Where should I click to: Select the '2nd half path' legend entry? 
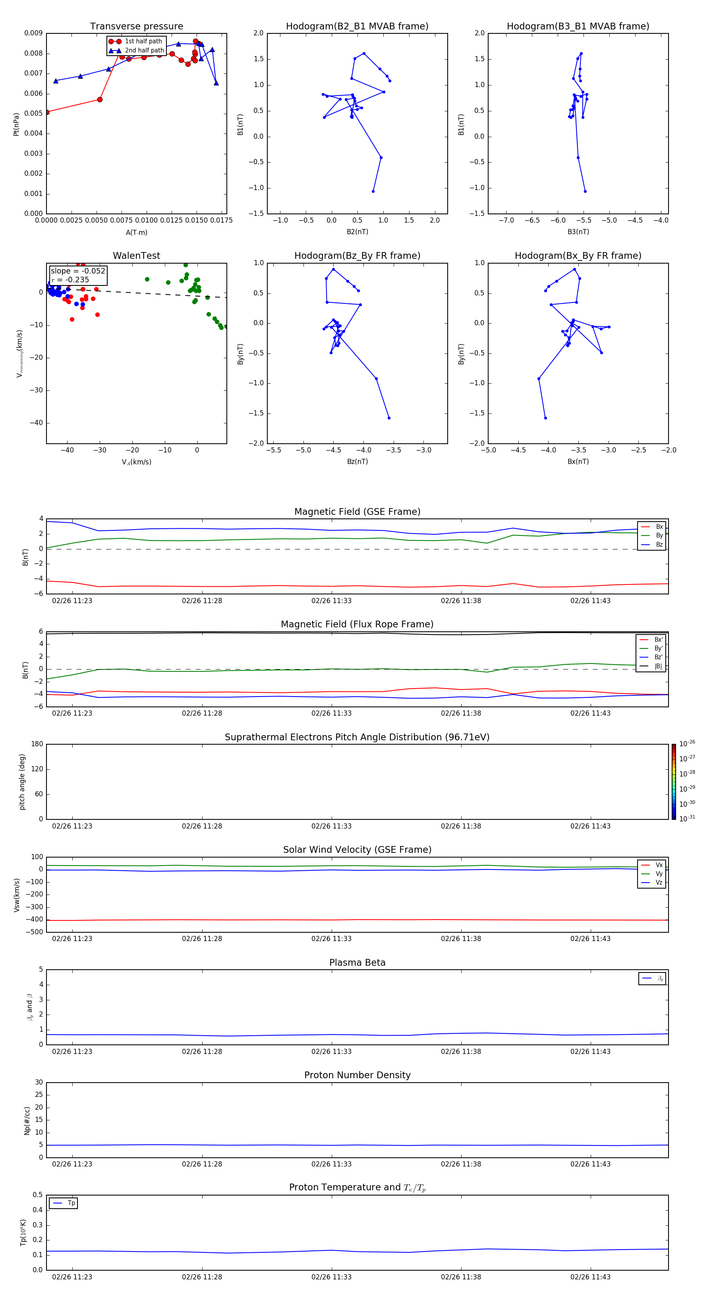[x=136, y=50]
